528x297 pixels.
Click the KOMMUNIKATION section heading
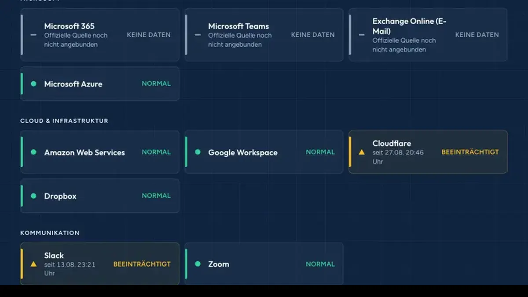(50, 233)
